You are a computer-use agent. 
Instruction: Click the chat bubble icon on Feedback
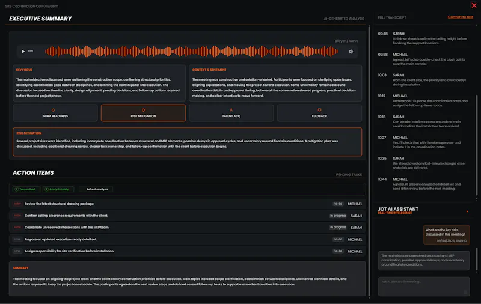(x=319, y=110)
